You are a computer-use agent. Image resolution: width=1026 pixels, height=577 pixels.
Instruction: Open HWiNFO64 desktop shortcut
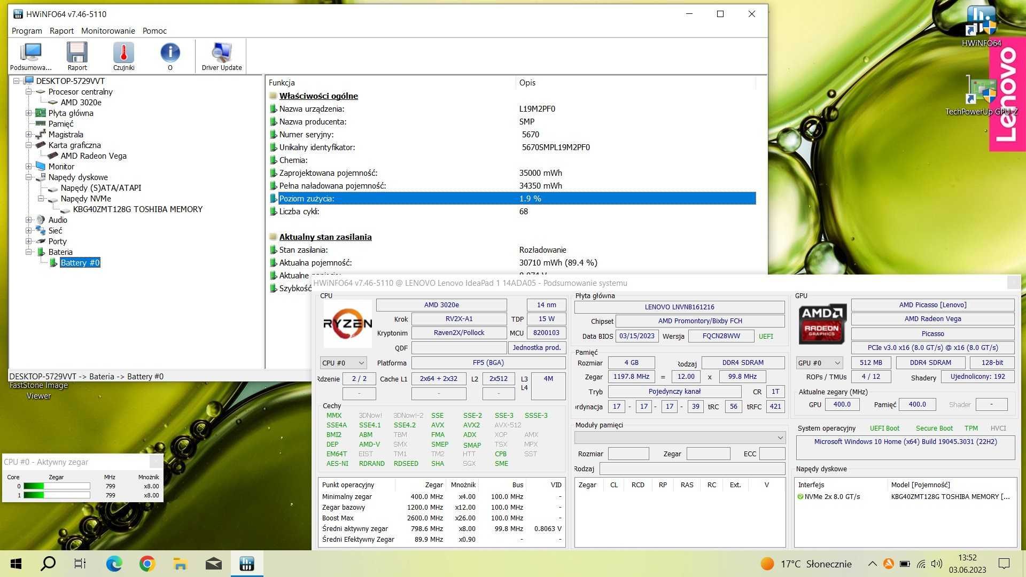click(981, 27)
